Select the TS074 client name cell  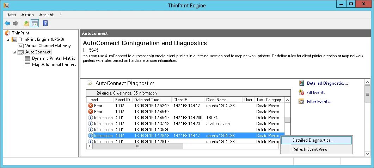pyautogui.click(x=212, y=117)
